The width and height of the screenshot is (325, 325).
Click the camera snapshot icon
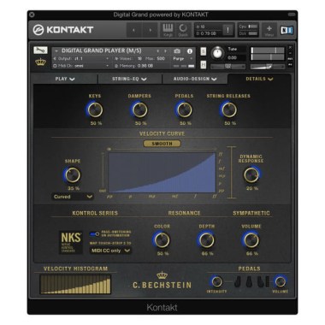(x=177, y=50)
